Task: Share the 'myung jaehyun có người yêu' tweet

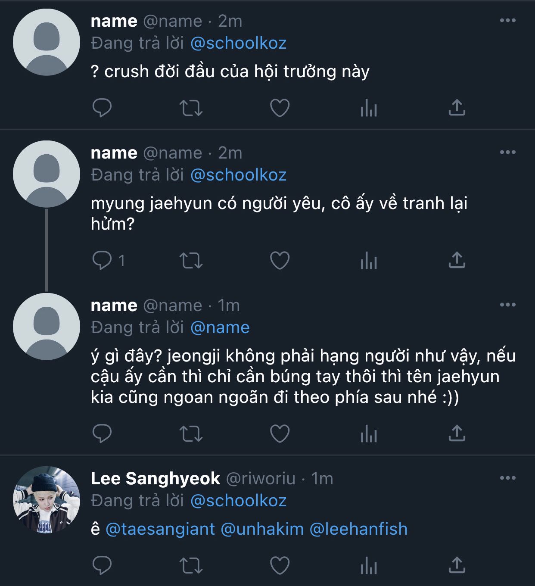Action: 457,260
